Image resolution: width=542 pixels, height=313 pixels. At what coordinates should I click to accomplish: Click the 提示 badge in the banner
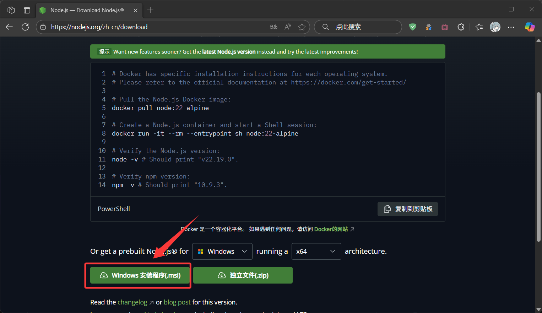click(104, 52)
